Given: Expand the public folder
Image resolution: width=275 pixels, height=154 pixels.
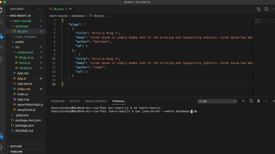Looking at the screenshot, I should click(x=19, y=42).
